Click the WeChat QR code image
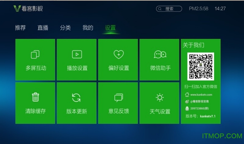The height and width of the screenshot is (144, 244). coord(201,66)
